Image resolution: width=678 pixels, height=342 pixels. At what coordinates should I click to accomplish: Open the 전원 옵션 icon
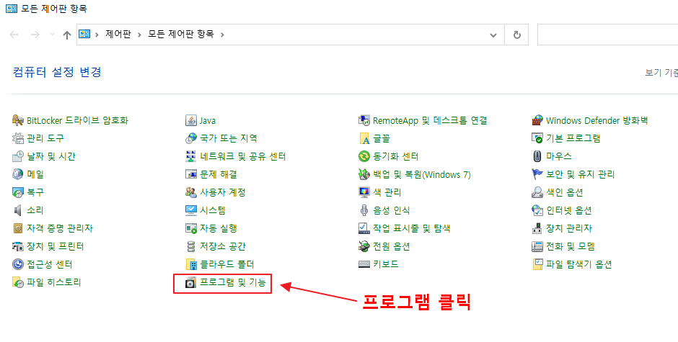364,246
